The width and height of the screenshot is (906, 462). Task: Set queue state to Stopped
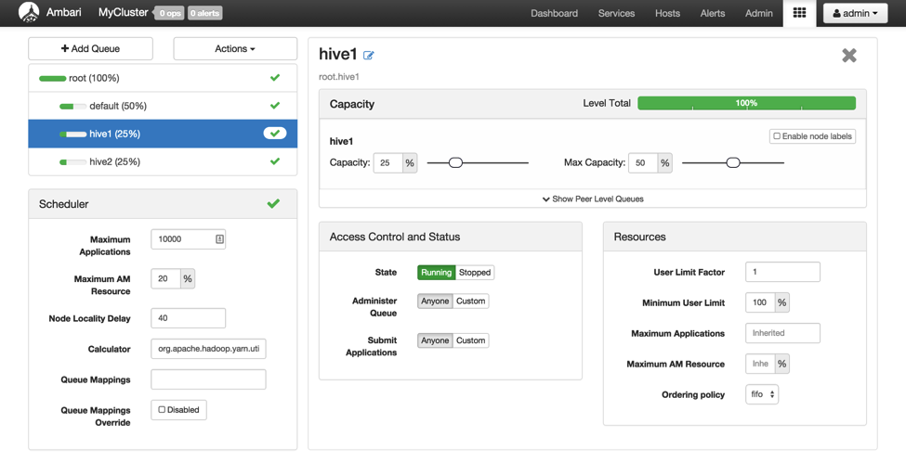pos(475,273)
